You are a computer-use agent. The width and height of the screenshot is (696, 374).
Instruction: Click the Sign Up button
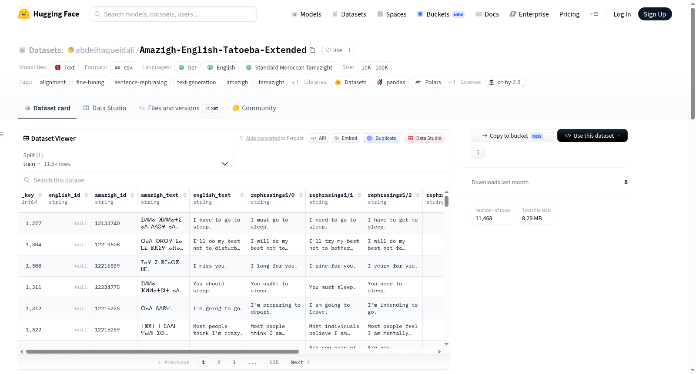click(x=655, y=14)
